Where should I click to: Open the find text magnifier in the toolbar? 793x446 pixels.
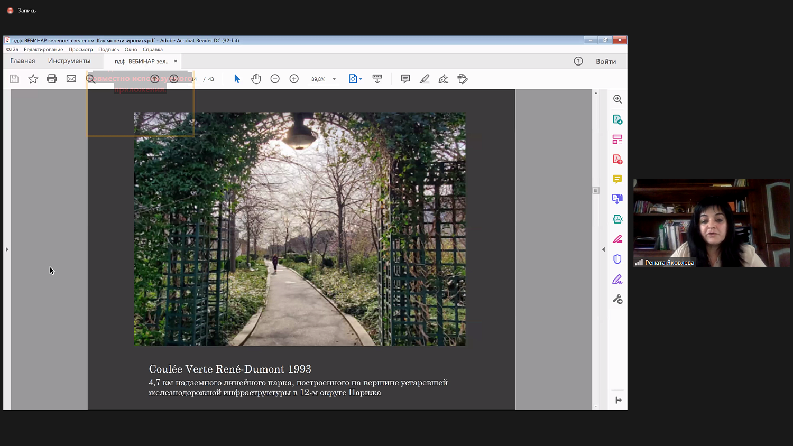tap(91, 79)
